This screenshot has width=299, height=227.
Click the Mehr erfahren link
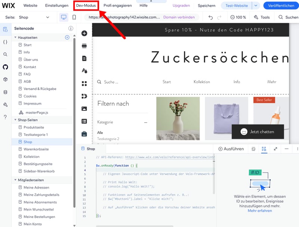click(260, 211)
